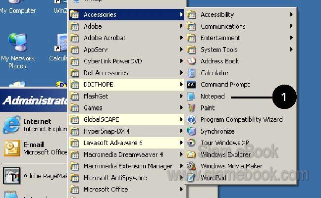This screenshot has height=198, width=321.
Task: Open the E-mail Microsoft Office link
Action: point(34,148)
